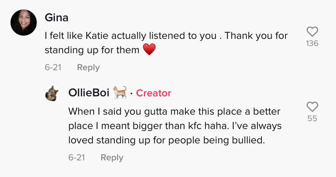
Task: Click the 136 likes count
Action: [312, 43]
